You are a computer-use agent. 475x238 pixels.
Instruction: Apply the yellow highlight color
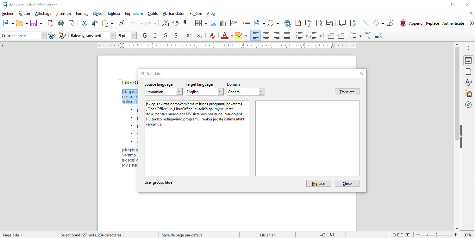point(239,36)
